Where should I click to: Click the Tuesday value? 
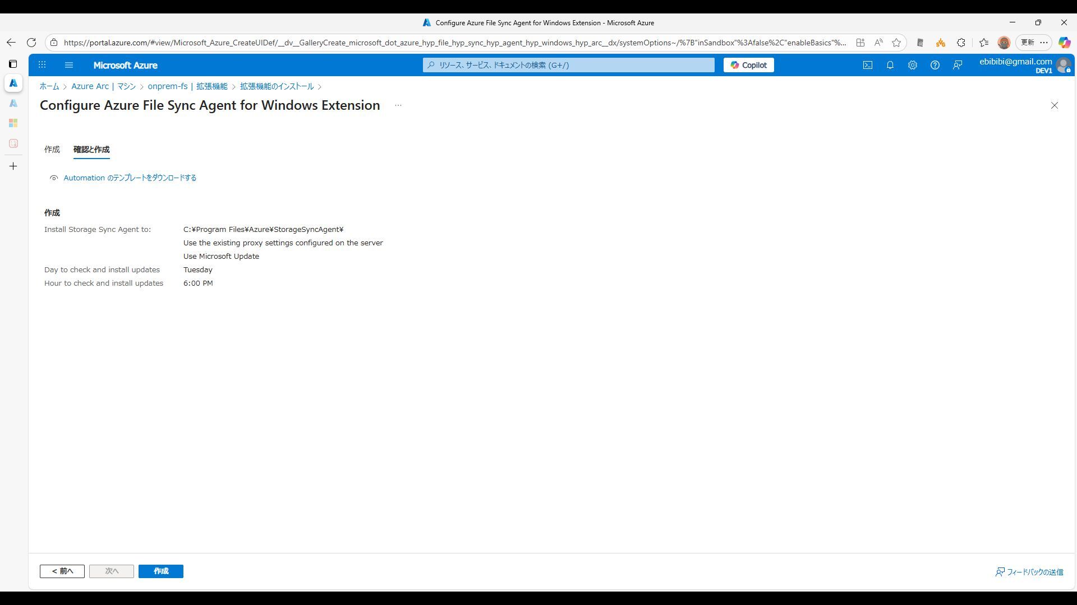pos(198,270)
